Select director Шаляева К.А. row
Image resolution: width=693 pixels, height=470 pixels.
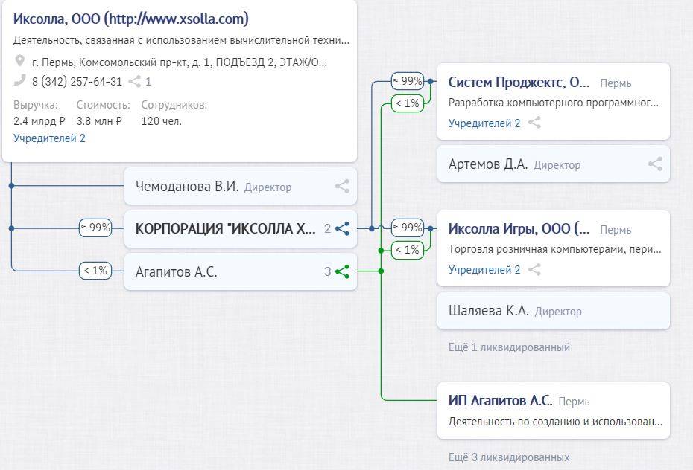tap(553, 311)
